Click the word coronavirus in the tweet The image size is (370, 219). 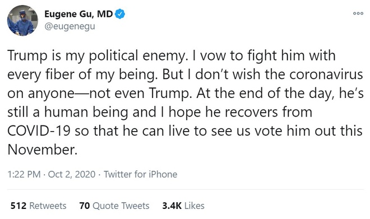[326, 74]
